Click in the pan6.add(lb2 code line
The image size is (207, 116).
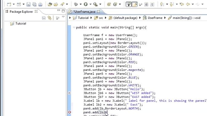tap(95, 112)
